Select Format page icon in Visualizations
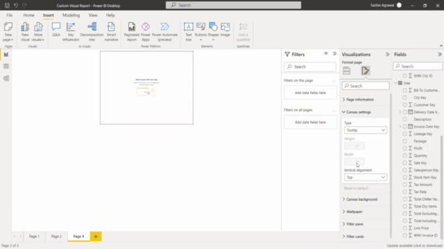Viewport: 444px width, 249px height. (x=366, y=71)
